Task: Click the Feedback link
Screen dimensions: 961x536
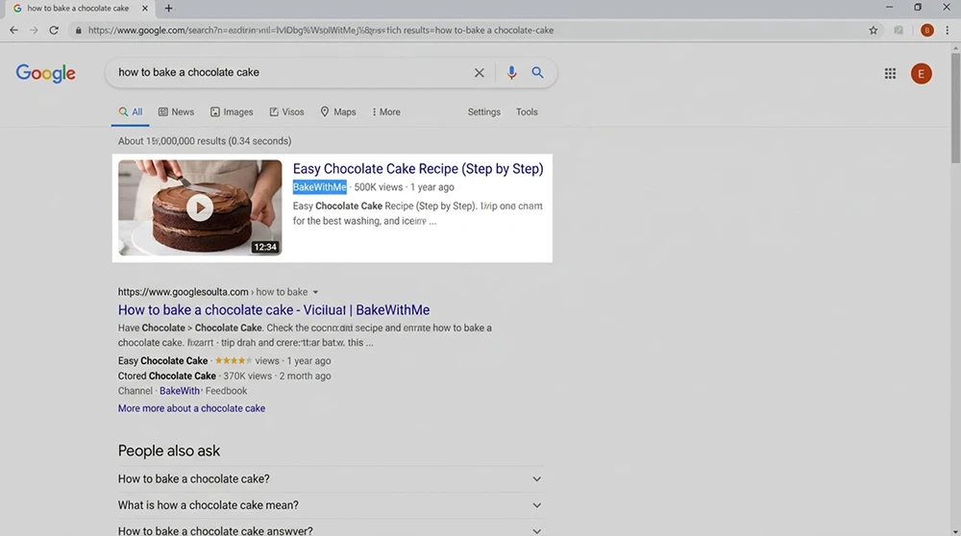Action: pos(226,391)
